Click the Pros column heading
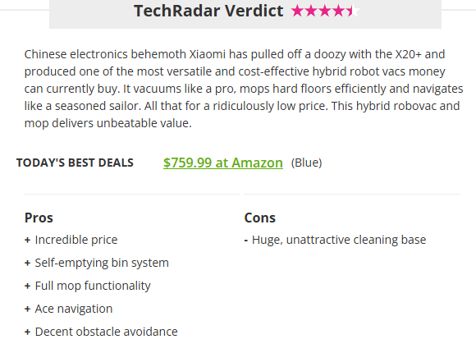The width and height of the screenshot is (476, 353). coord(39,218)
